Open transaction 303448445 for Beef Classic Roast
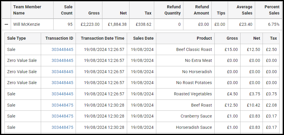This screenshot has width=284, height=135. coord(62,49)
